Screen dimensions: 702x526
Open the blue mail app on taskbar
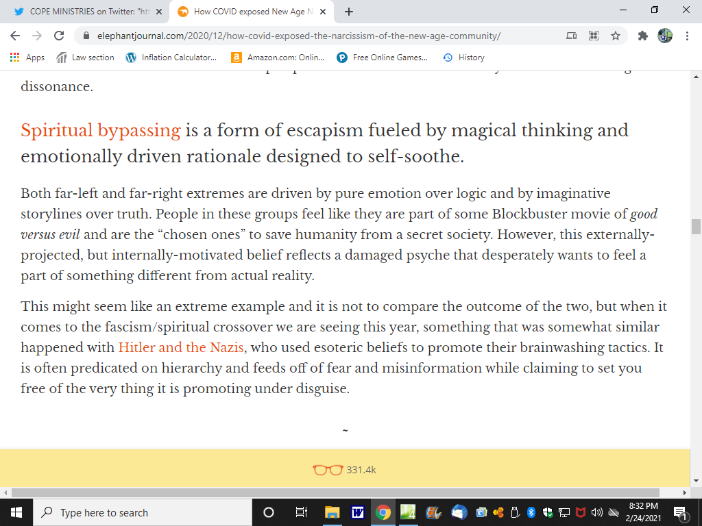pos(459,512)
